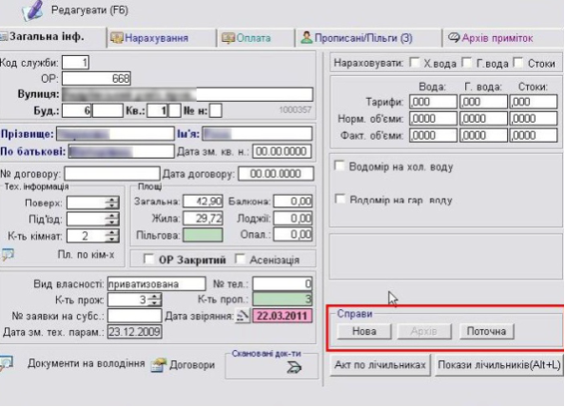Click the К-ть прож. spinner arrows
The height and width of the screenshot is (407, 565).
point(155,300)
